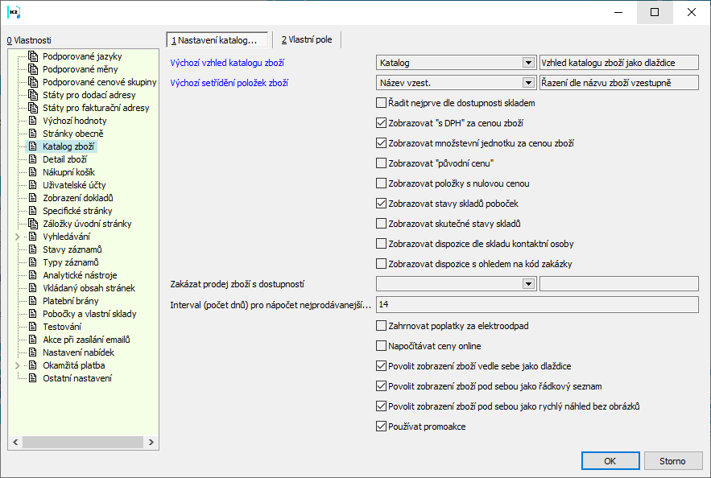Enable Řadit nejprve dle dostupnosti skladem
Image resolution: width=711 pixels, height=478 pixels.
pyautogui.click(x=382, y=103)
